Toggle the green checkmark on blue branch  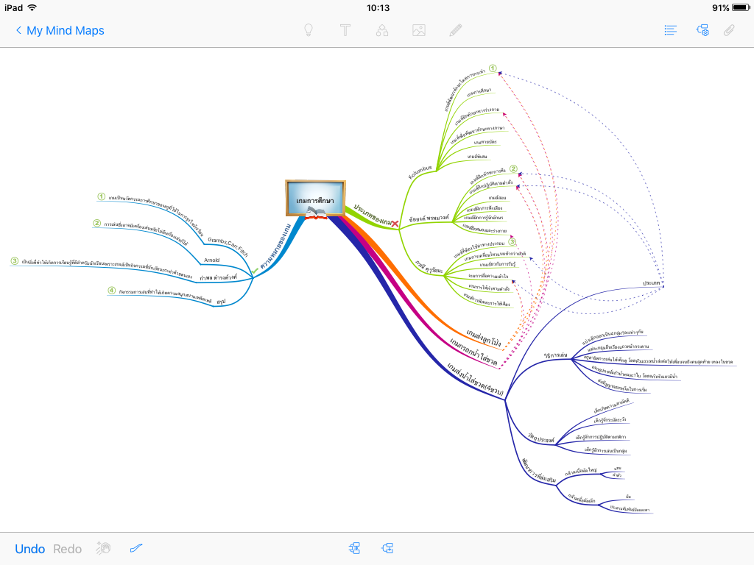tap(255, 271)
